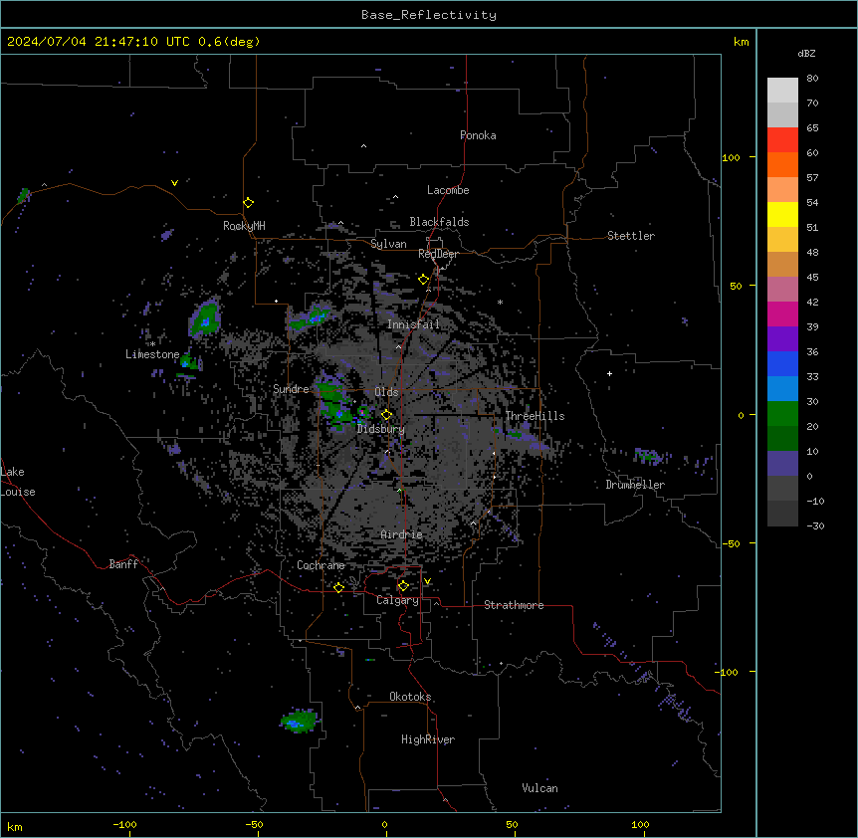Image resolution: width=858 pixels, height=838 pixels.
Task: Click the Calgary city label
Action: pyautogui.click(x=398, y=600)
